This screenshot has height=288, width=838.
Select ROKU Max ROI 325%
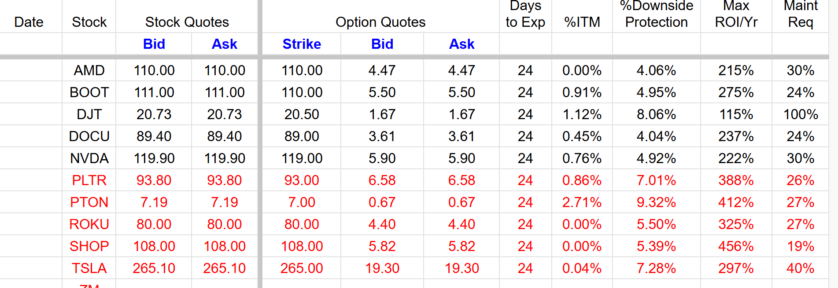pyautogui.click(x=736, y=224)
